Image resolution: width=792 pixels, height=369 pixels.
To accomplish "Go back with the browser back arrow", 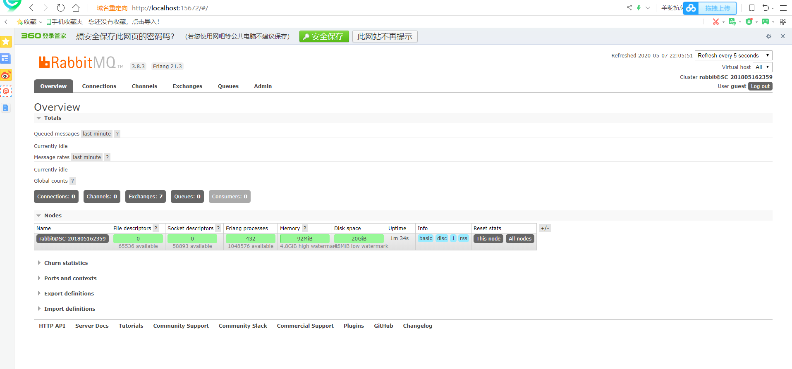I will click(x=31, y=8).
